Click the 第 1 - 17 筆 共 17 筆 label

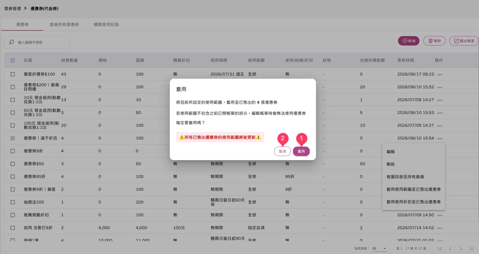click(411, 248)
